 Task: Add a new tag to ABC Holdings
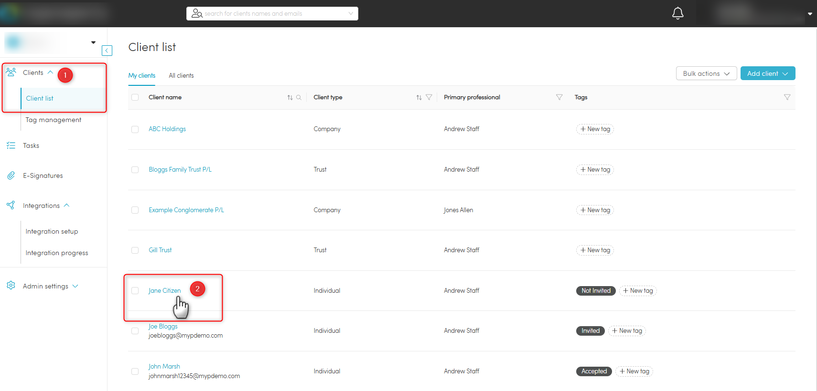[x=595, y=129]
